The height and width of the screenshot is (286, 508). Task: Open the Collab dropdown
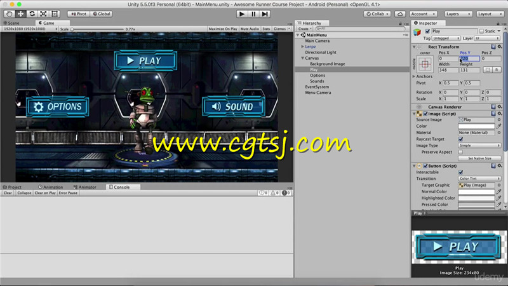(x=377, y=14)
